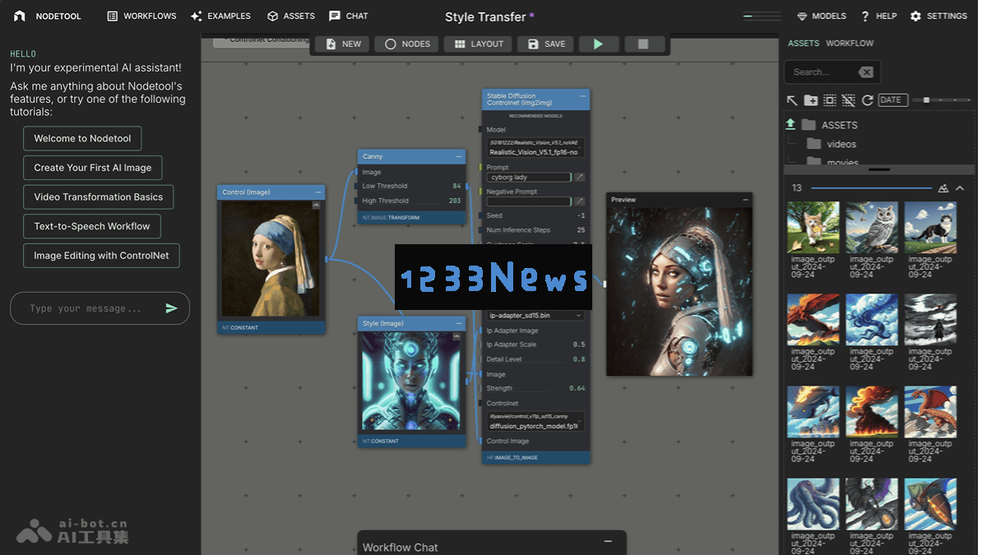987x555 pixels.
Task: Open the Workflows page
Action: (x=141, y=16)
